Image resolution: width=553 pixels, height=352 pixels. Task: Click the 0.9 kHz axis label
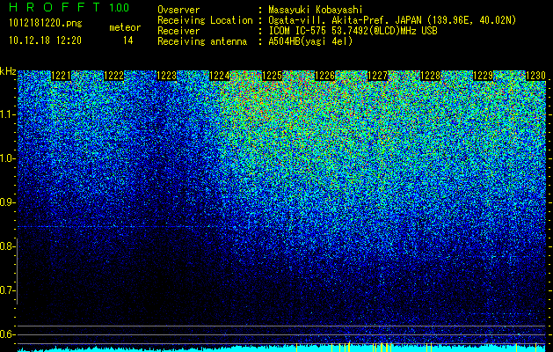pos(7,202)
